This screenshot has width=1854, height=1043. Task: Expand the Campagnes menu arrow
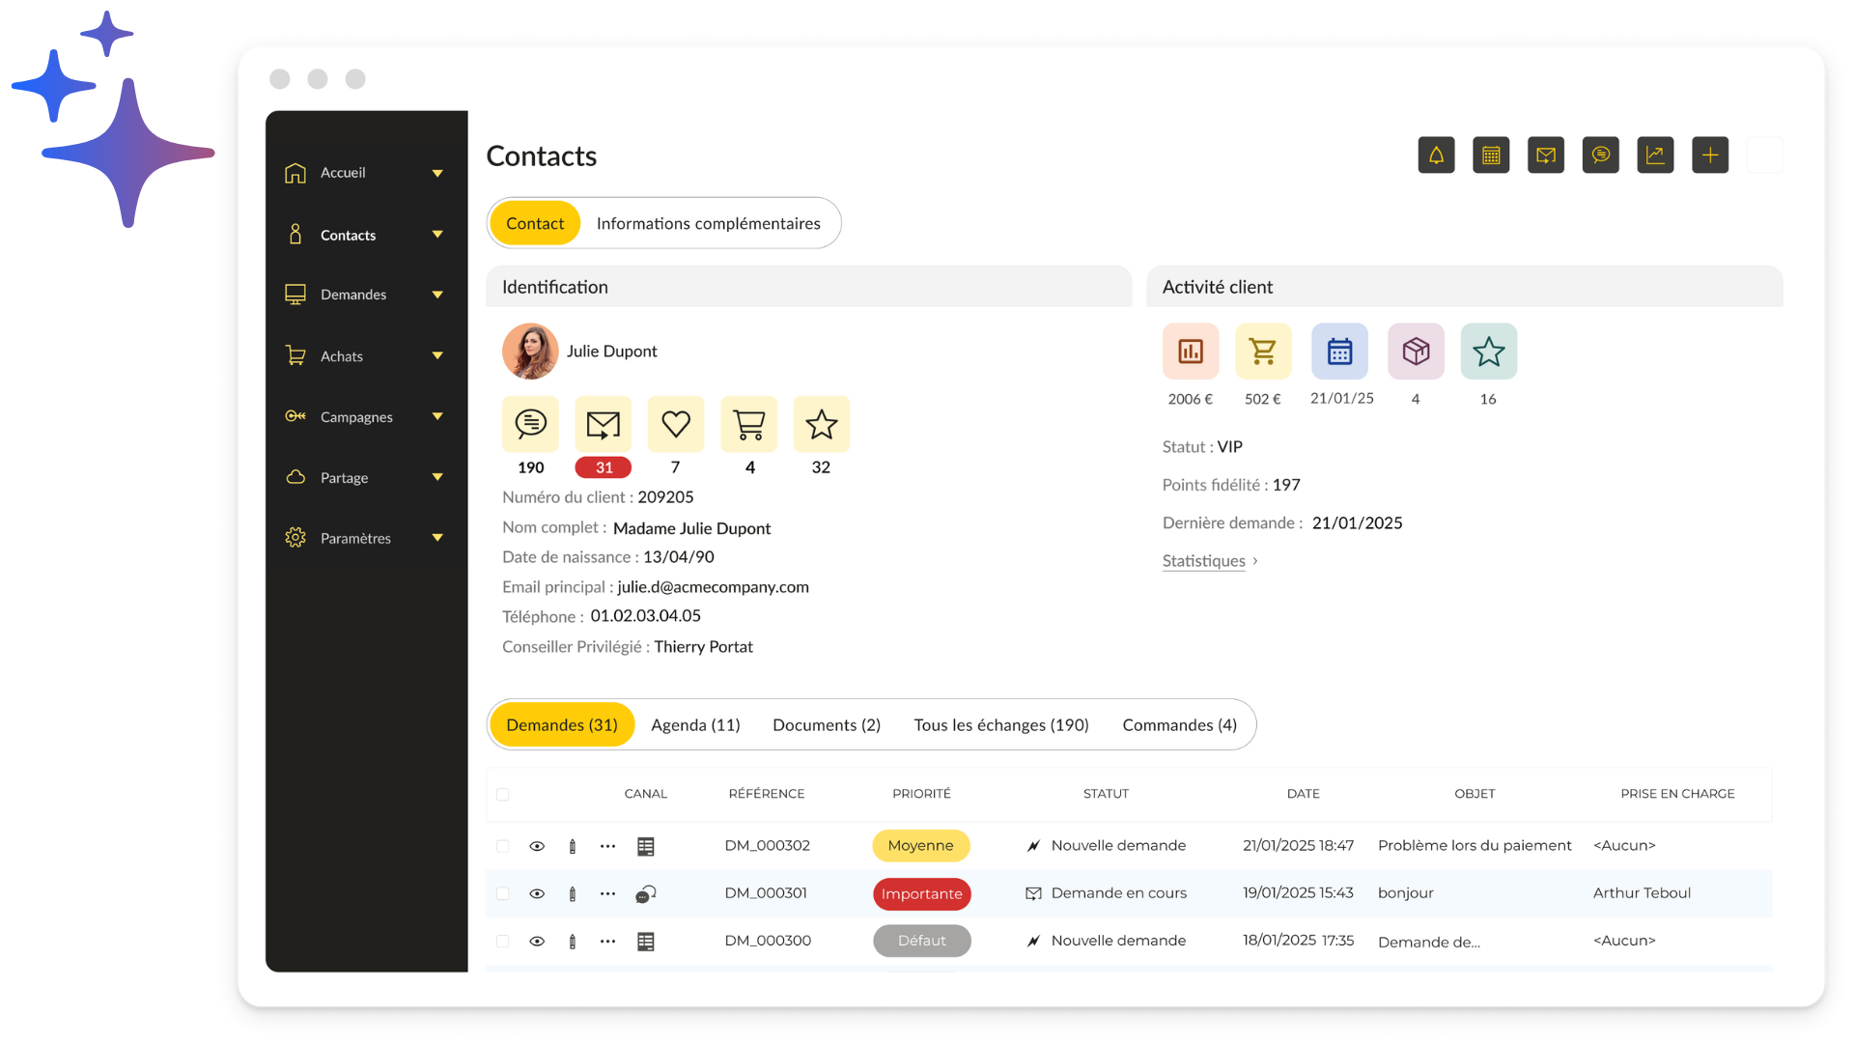(437, 417)
